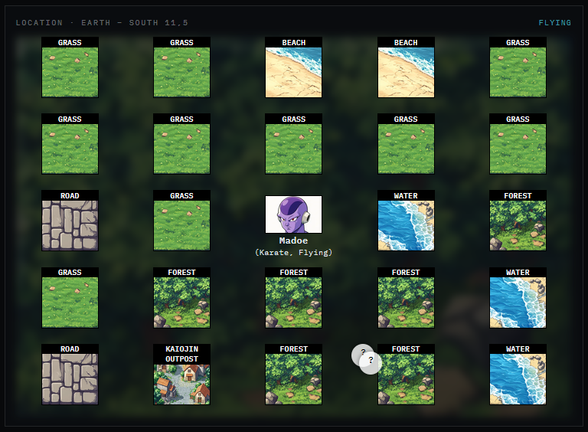588x432 pixels.
Task: Select Grass tile in the top-right corner
Action: pyautogui.click(x=518, y=67)
